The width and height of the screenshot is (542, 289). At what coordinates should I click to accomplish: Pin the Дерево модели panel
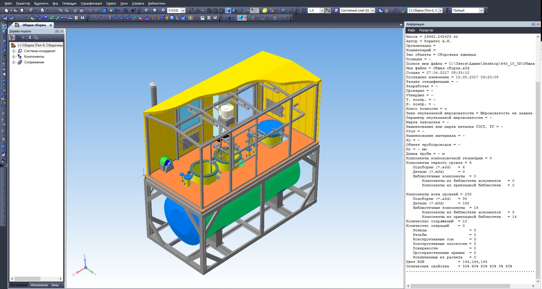57,31
